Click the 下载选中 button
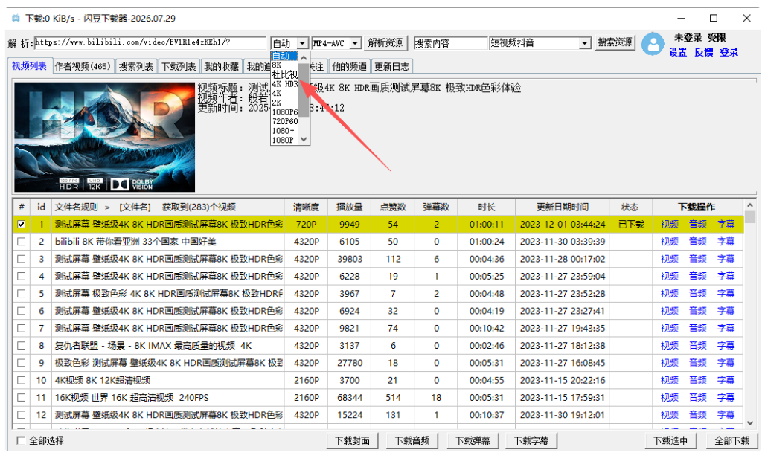 click(x=670, y=440)
